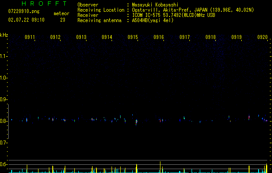272x173 pixels.
Task: Click the 0913 time marker
Action: (x=81, y=37)
